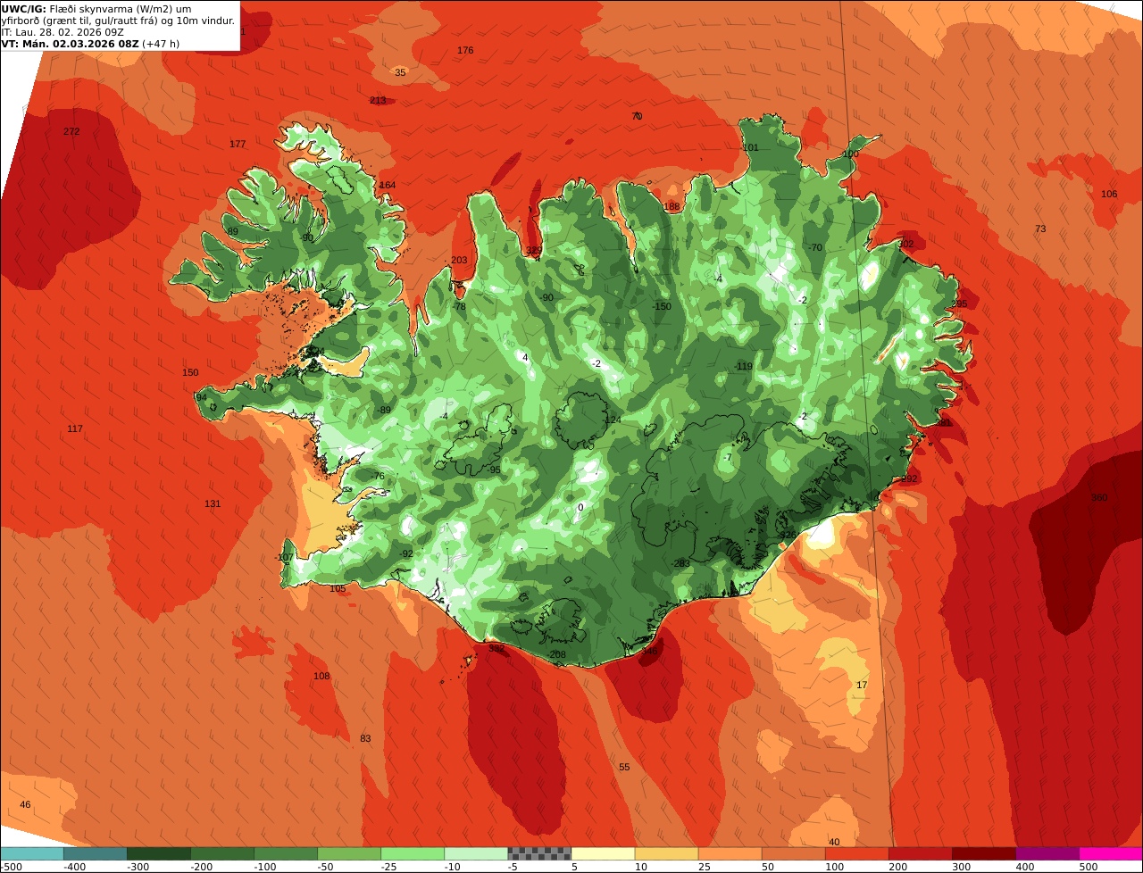The height and width of the screenshot is (873, 1143).
Task: Click the red 200 to 300 legend swatch
Action: click(921, 853)
